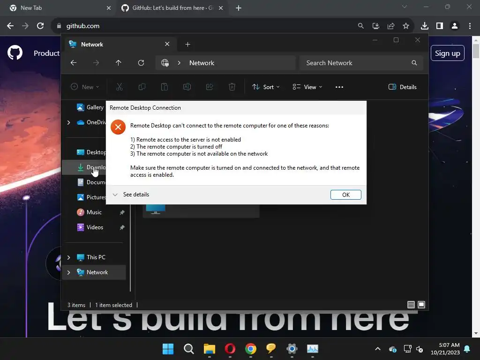
Task: Click Network breadcrumb in address bar
Action: coord(202,63)
